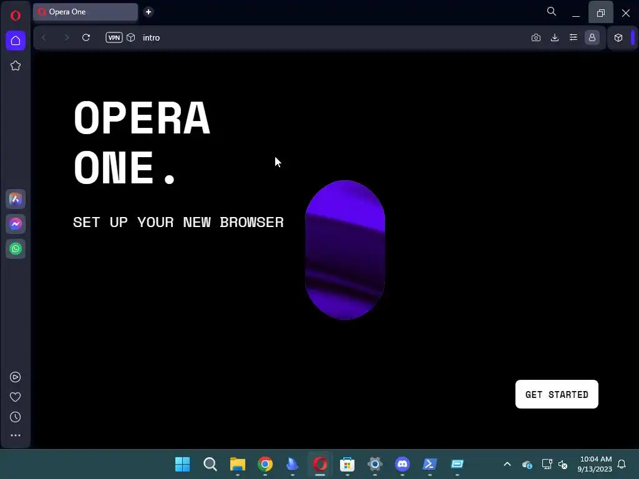Open Facebook Messenger in sidebar

pyautogui.click(x=16, y=224)
